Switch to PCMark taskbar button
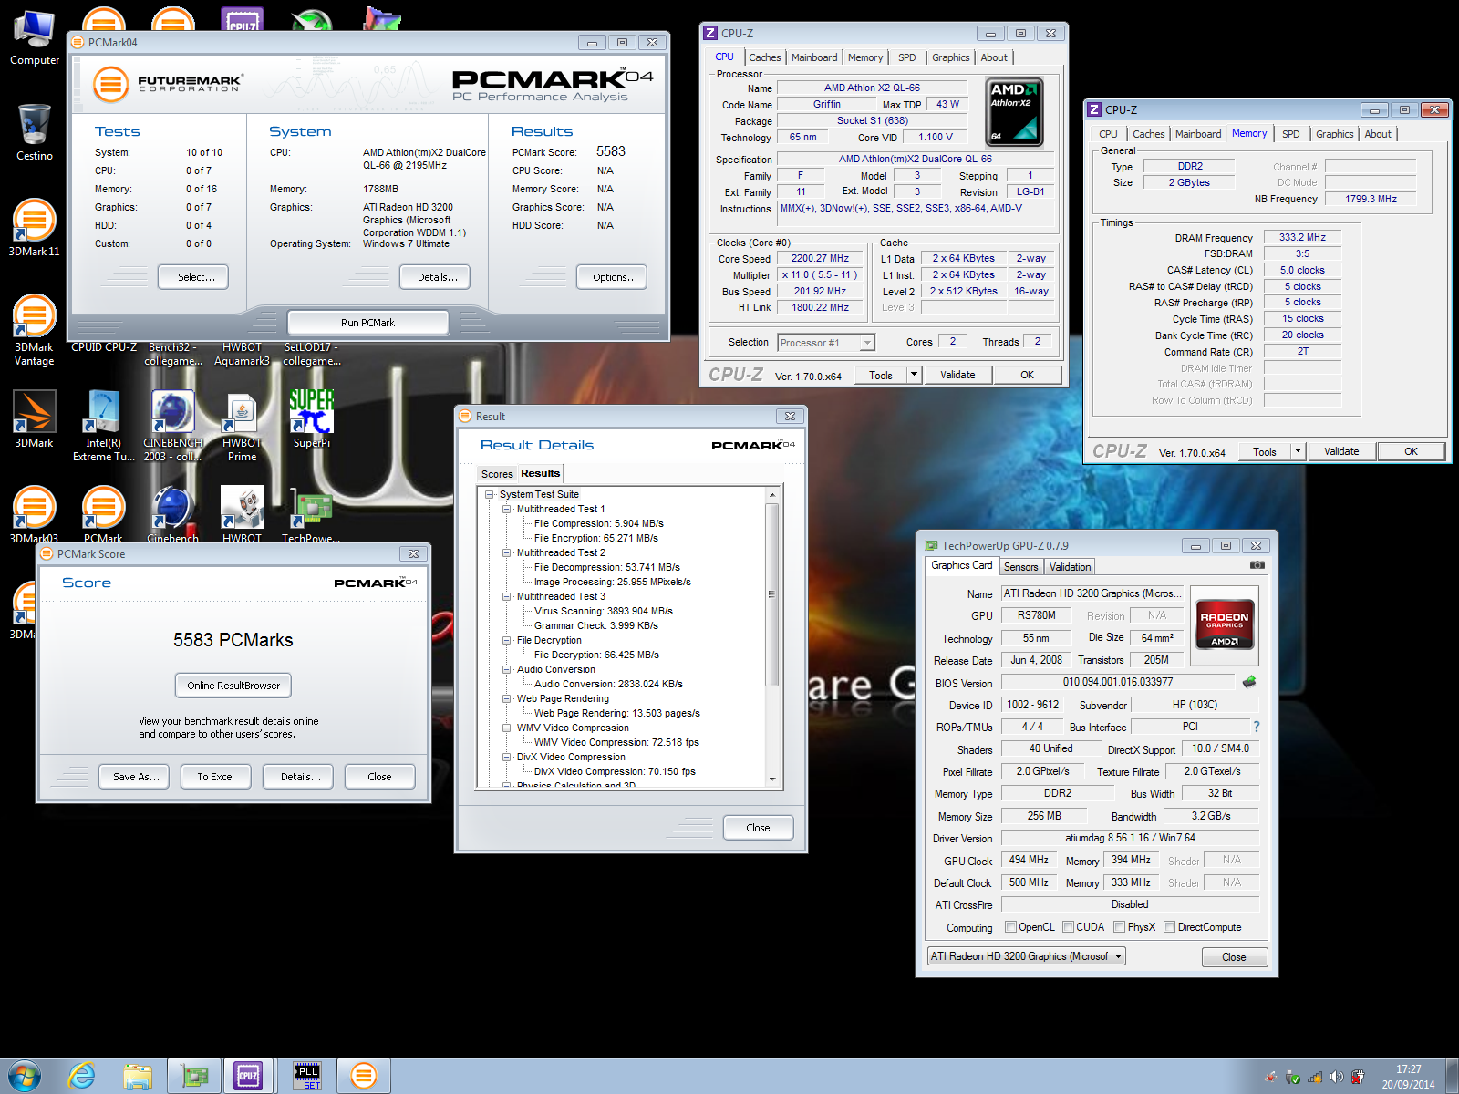1459x1094 pixels. click(364, 1077)
